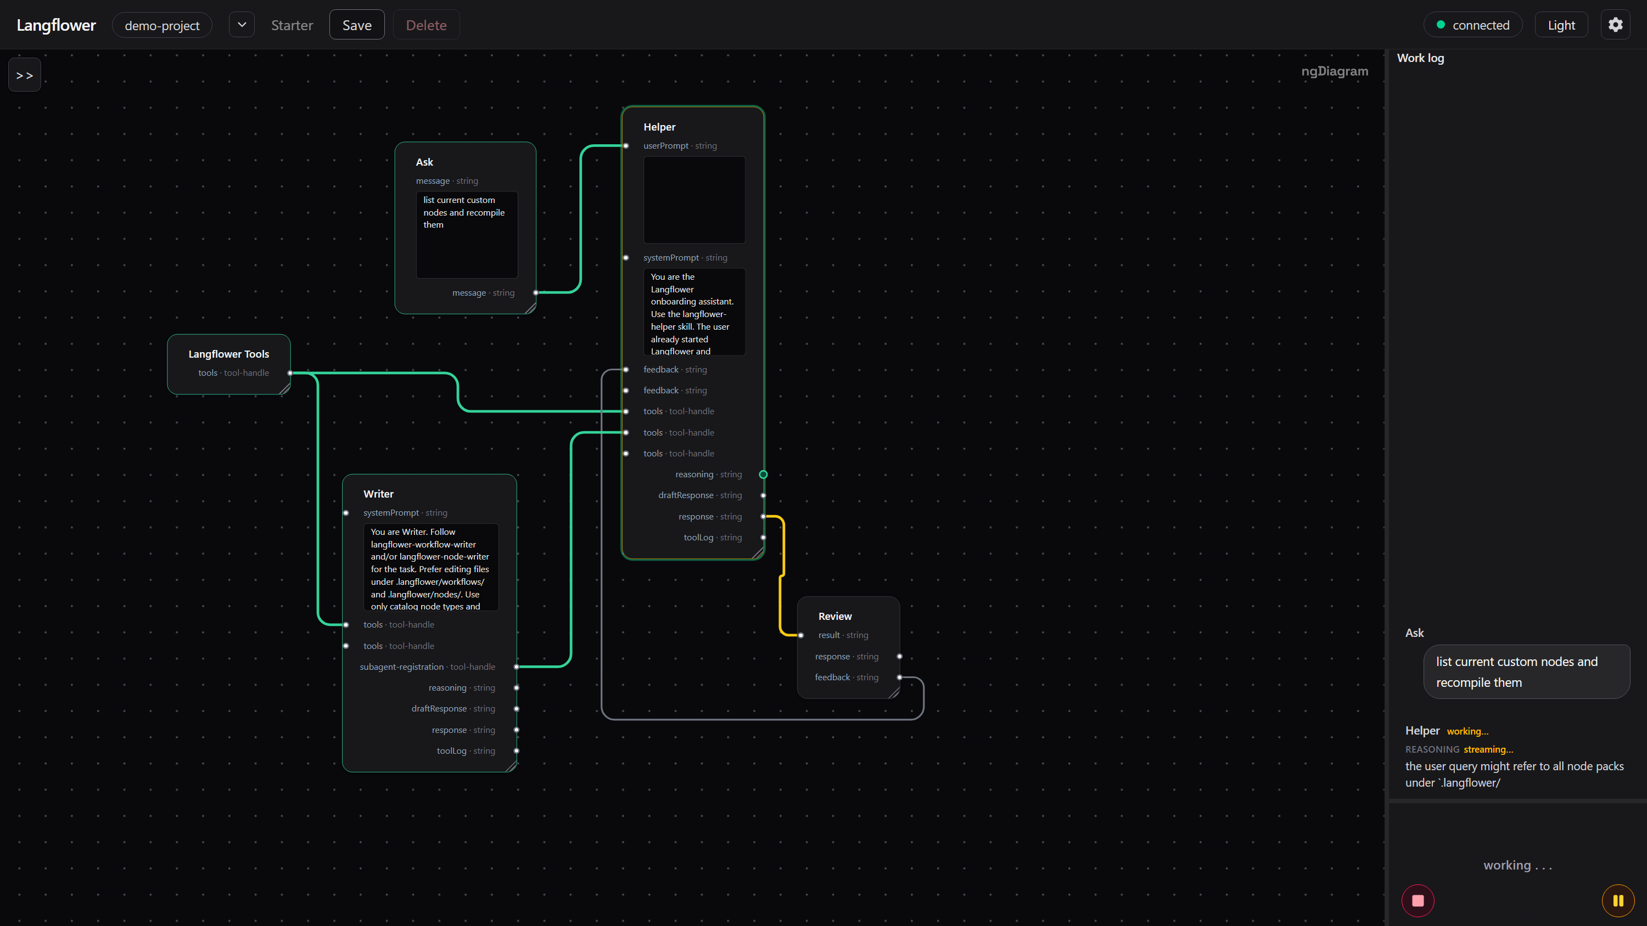Select the Writer node title
The image size is (1647, 926).
[378, 494]
